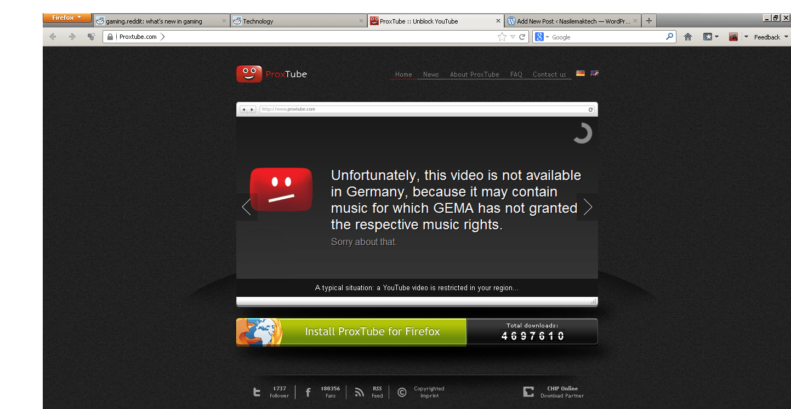Viewport: 791px width, 409px height.
Task: Open the Firefox orange menu button
Action: (x=67, y=18)
